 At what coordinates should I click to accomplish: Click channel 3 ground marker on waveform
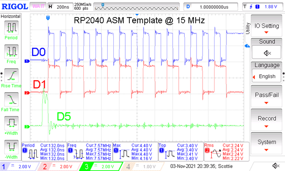[x=27, y=127]
